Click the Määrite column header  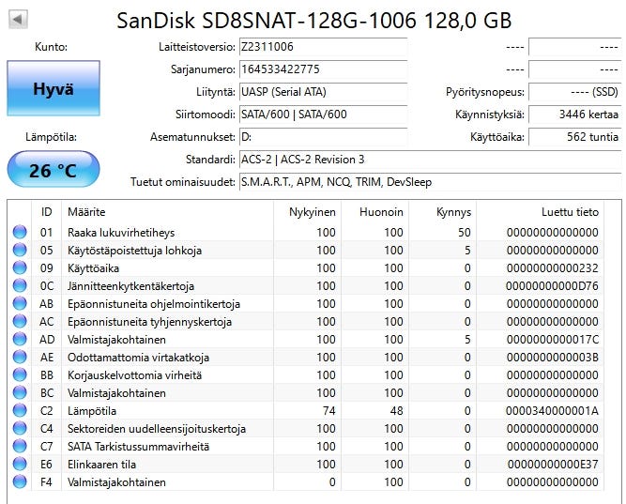[168, 212]
